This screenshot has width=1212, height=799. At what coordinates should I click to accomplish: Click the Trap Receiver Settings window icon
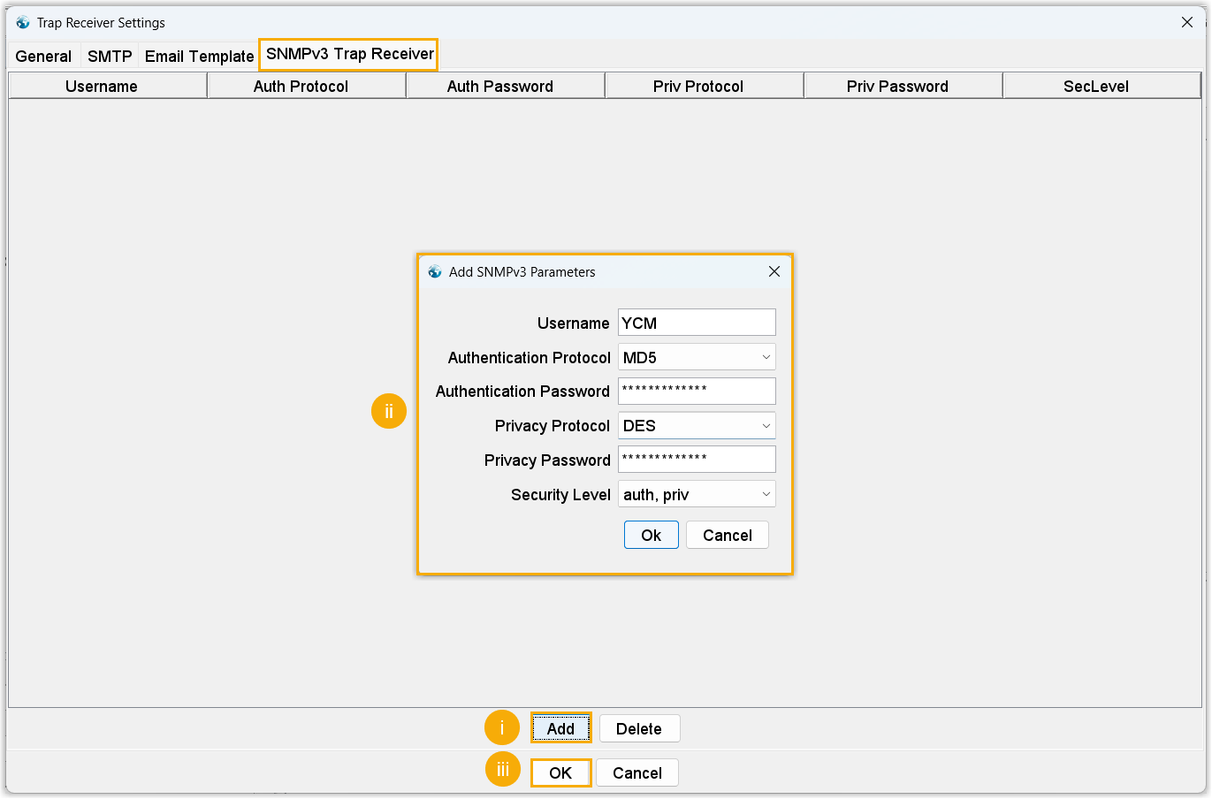[x=23, y=23]
